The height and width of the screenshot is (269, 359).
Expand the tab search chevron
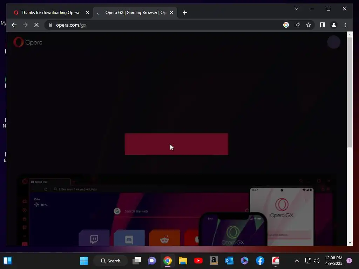pos(296,9)
